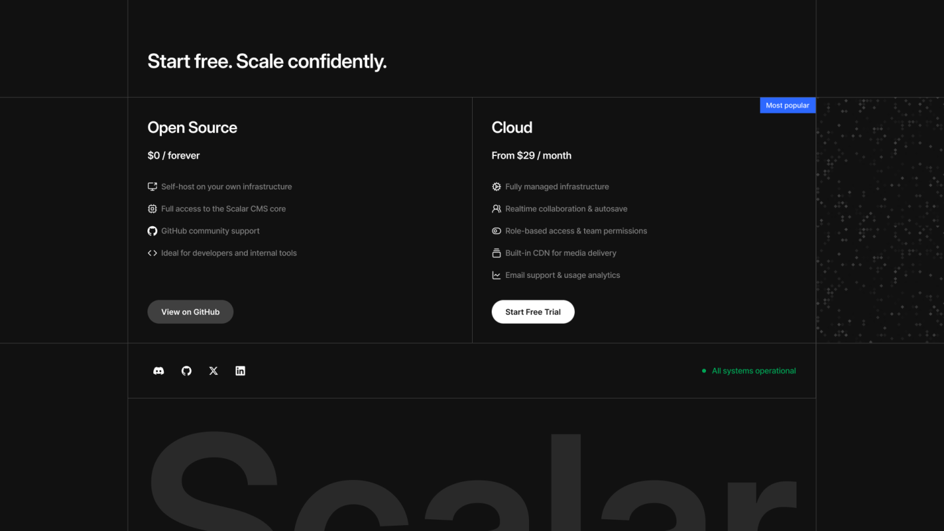Screen dimensions: 944x531
Task: Click the green status indicator dot
Action: 704,371
